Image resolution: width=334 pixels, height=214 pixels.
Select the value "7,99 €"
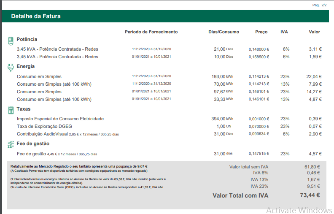click(315, 84)
